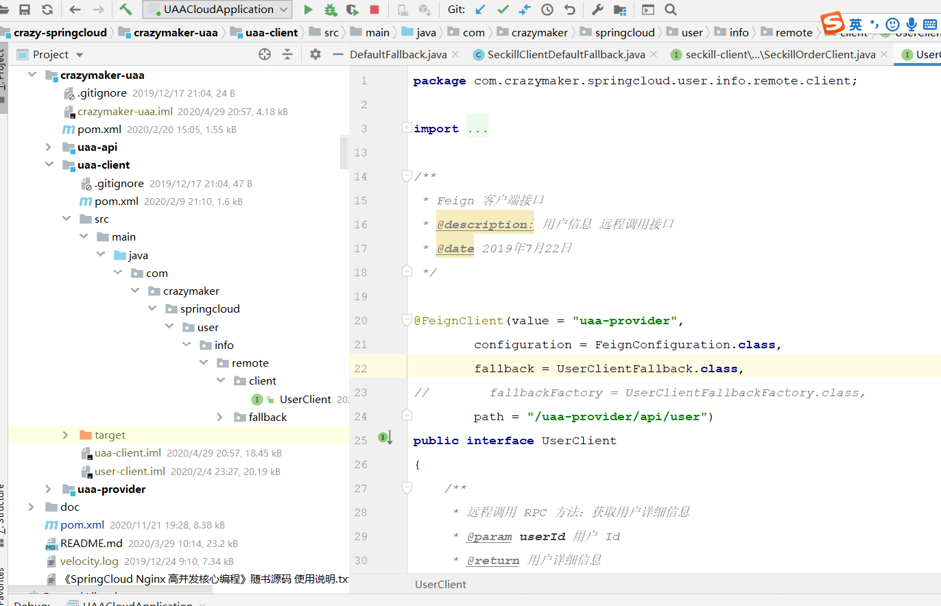Click the Save All toolbar icon
Screen dimensions: 941x606
[x=25, y=10]
